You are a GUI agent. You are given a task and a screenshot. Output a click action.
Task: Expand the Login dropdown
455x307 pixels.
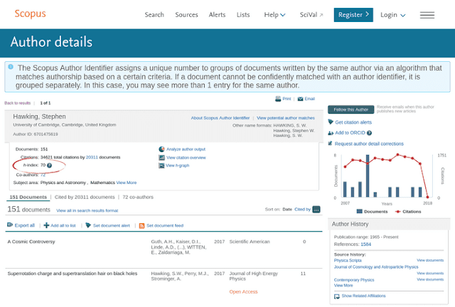(x=393, y=15)
